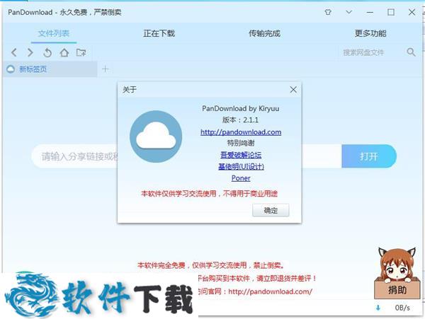Click the share link input field

186,156
